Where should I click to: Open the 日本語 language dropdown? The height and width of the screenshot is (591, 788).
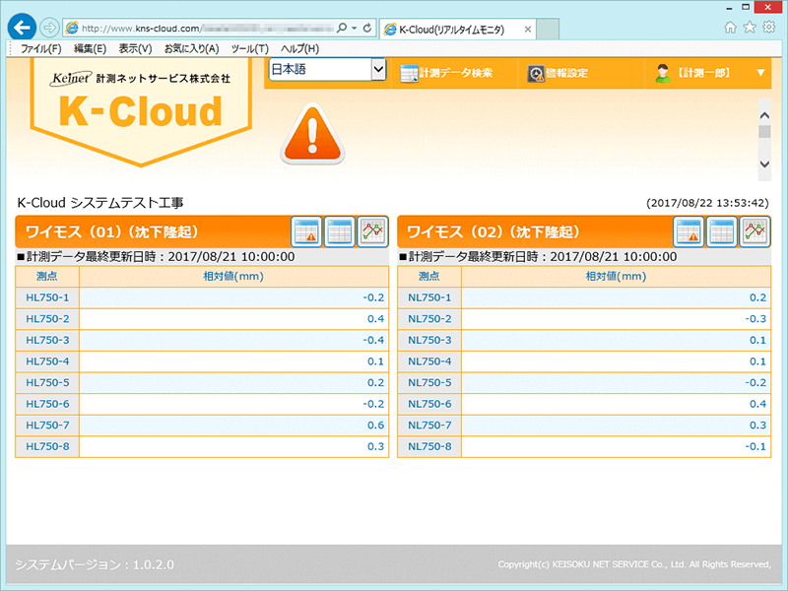click(328, 69)
